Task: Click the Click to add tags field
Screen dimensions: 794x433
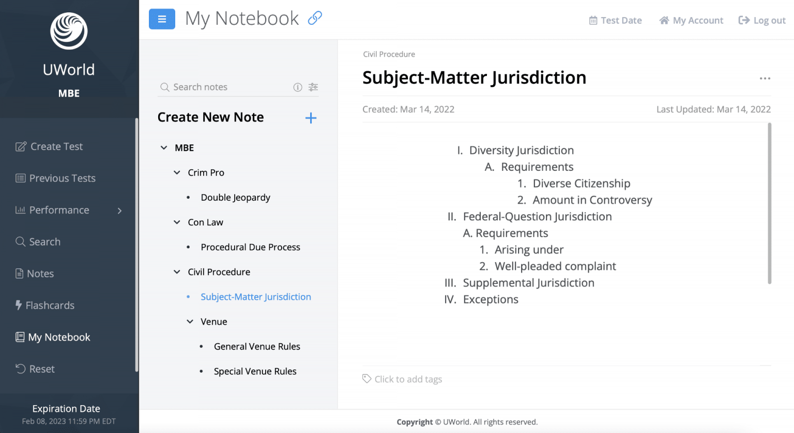Action: point(408,379)
